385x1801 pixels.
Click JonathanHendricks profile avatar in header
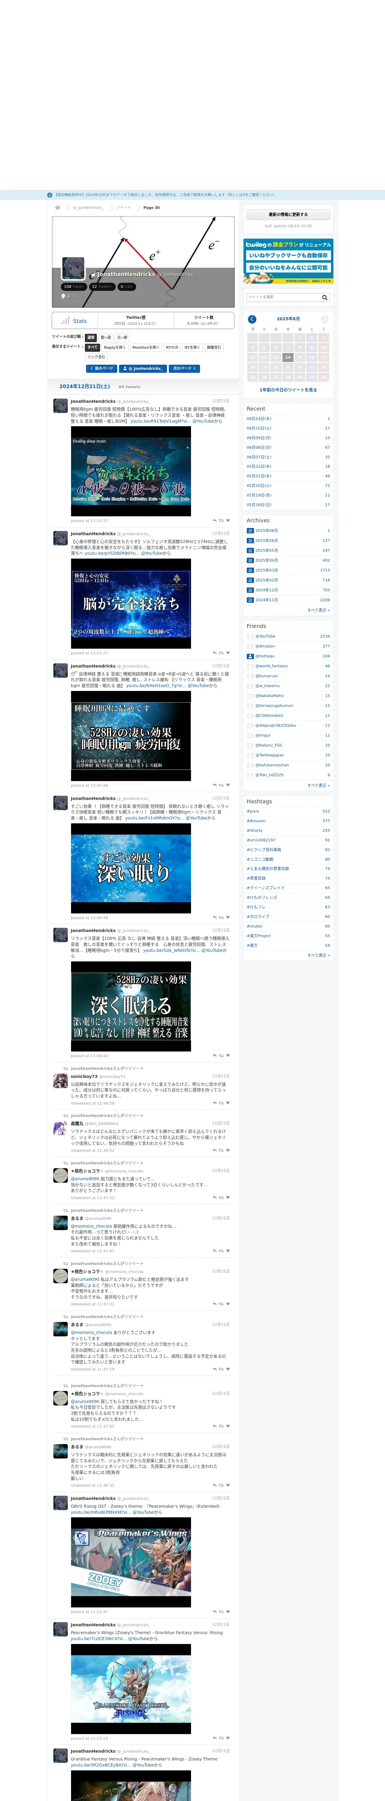(x=73, y=268)
